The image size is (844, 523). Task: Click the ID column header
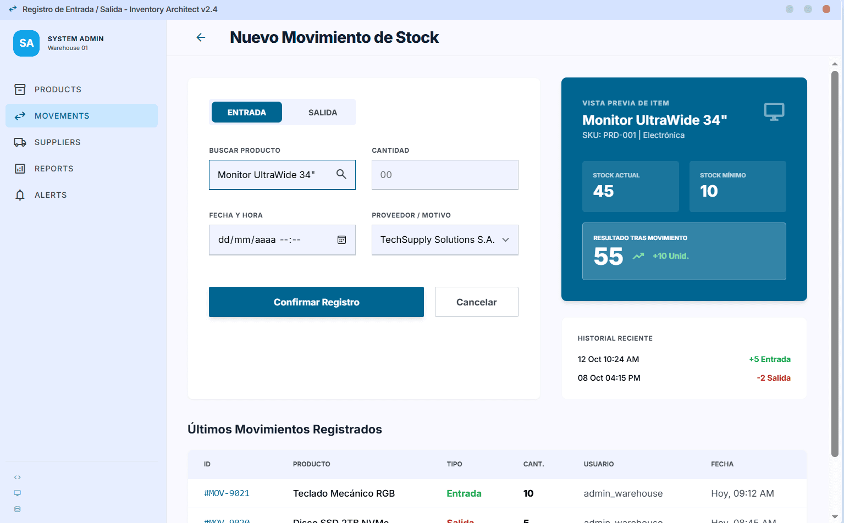pos(207,464)
